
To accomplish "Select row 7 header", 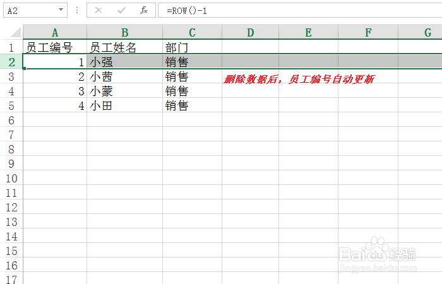I will point(11,135).
